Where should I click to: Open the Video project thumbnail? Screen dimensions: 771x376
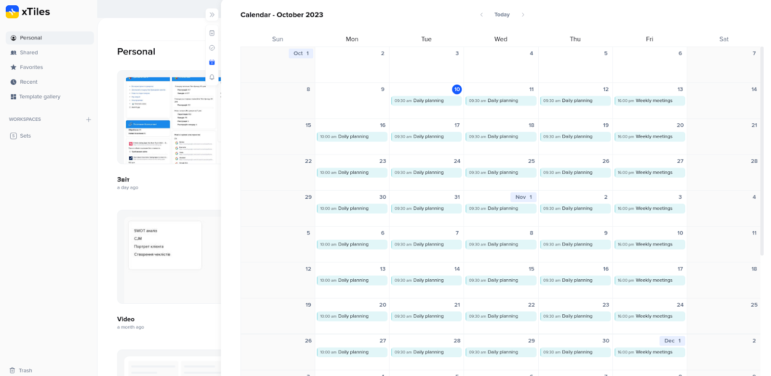coord(169,257)
